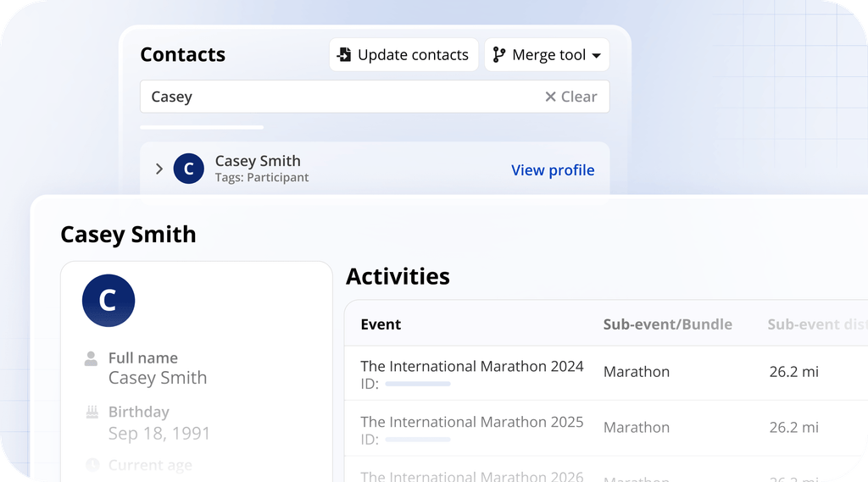This screenshot has width=868, height=482.
Task: Click the large C profile avatar
Action: [108, 301]
